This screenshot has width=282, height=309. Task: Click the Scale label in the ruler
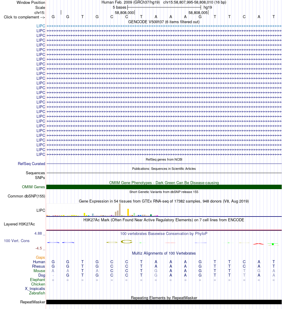40,7
